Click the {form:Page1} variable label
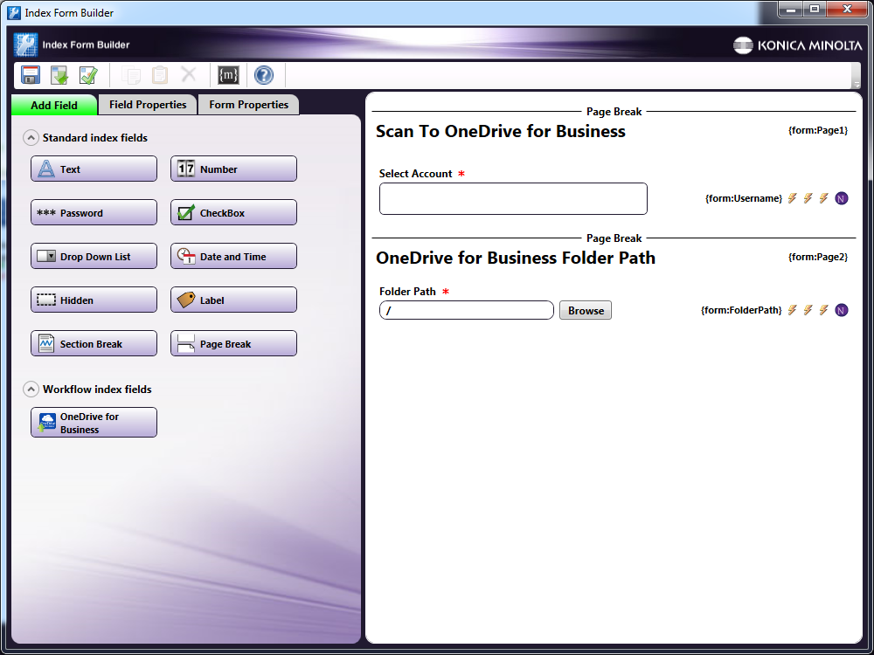This screenshot has width=874, height=655. 818,130
